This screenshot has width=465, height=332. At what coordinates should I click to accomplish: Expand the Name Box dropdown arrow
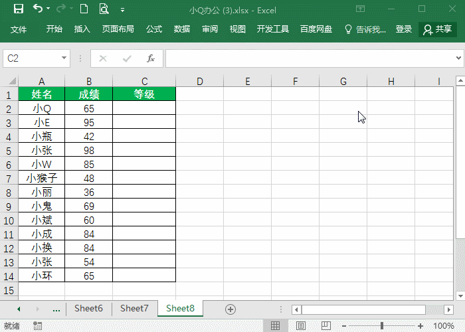tap(64, 58)
